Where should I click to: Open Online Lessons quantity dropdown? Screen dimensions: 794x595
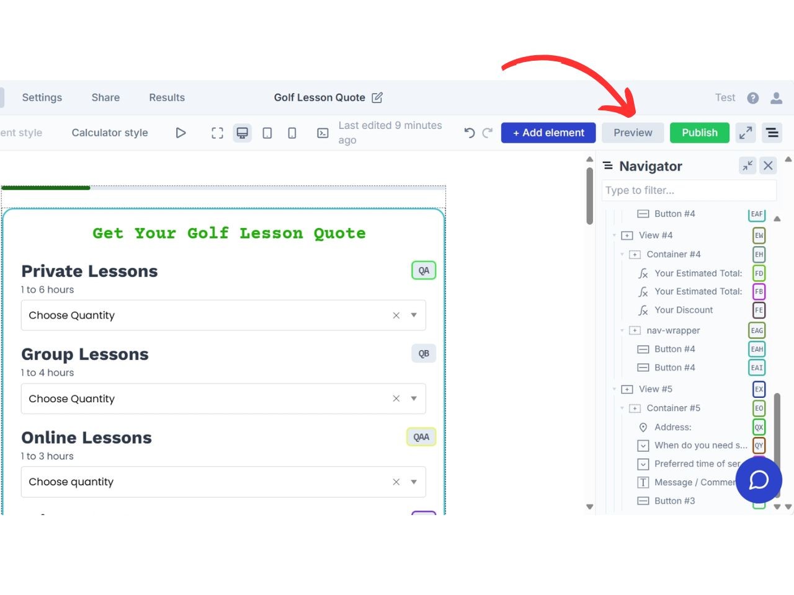pos(414,482)
